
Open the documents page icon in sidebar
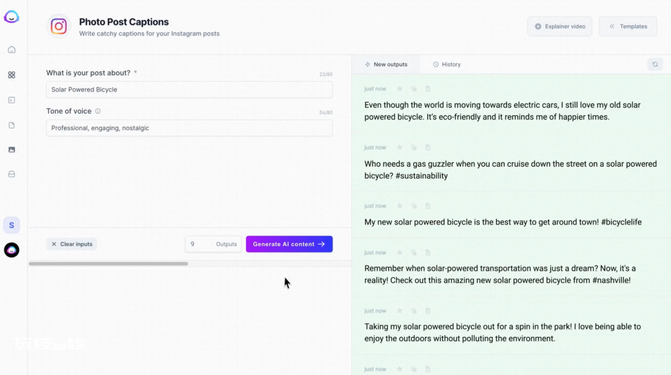coord(12,125)
